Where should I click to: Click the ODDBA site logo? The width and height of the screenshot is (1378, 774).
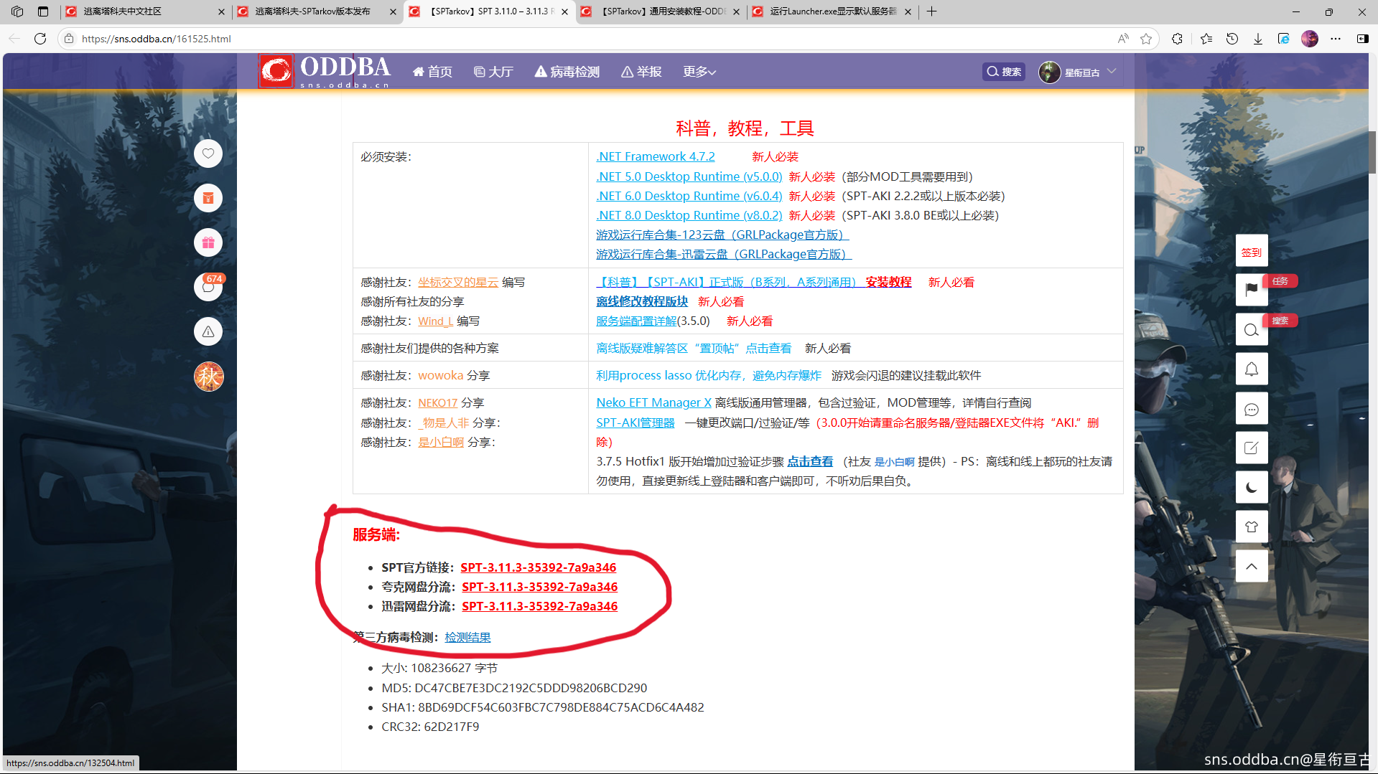(325, 71)
